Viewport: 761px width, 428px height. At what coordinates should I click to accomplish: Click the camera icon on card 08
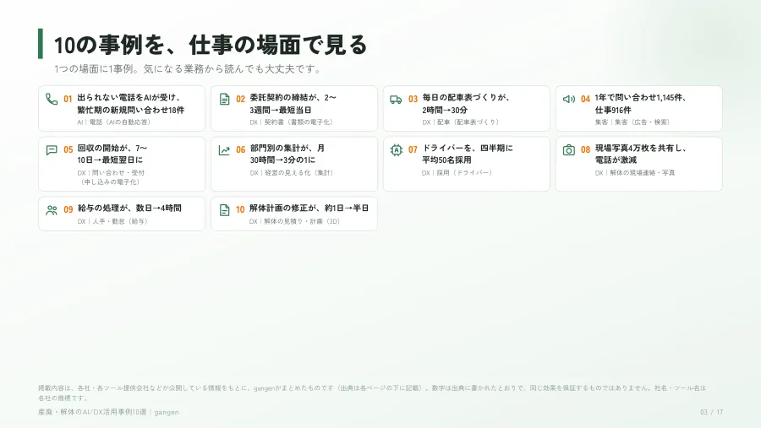point(569,149)
